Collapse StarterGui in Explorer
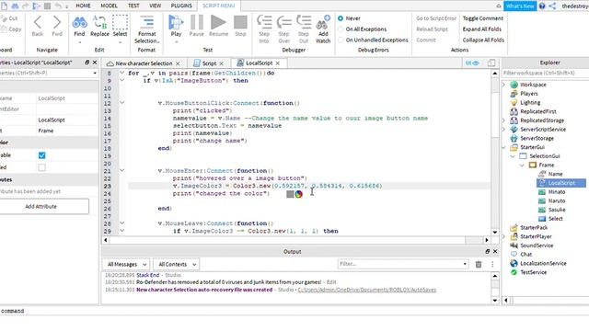This screenshot has width=589, height=331. click(x=504, y=147)
